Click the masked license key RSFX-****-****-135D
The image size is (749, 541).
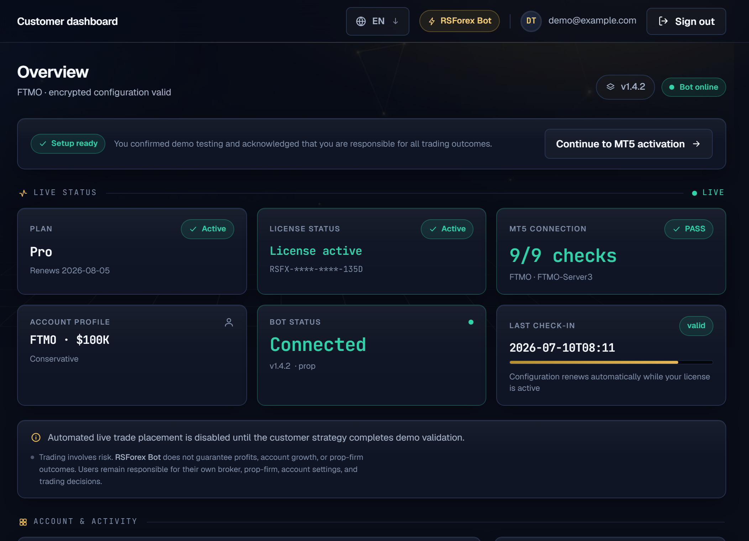click(316, 269)
